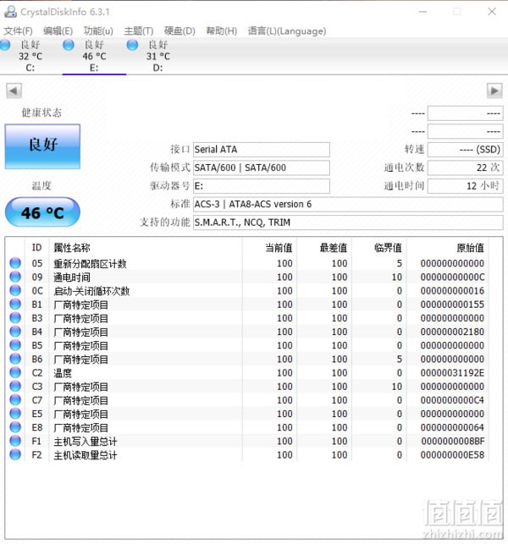Viewport: 508px width, 544px height.
Task: Click the rotation speed ---- (SSD) field
Action: 466,150
